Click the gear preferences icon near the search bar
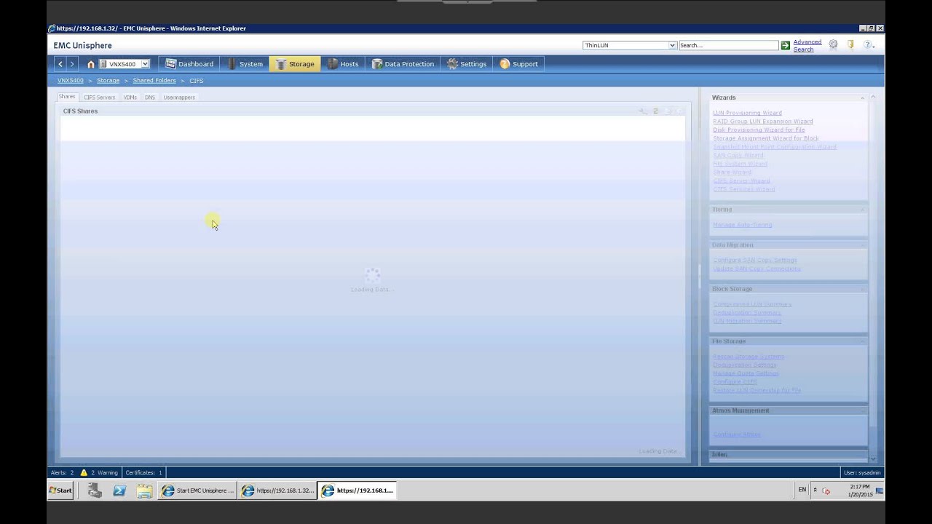Screen dimensions: 932x524 [834, 45]
